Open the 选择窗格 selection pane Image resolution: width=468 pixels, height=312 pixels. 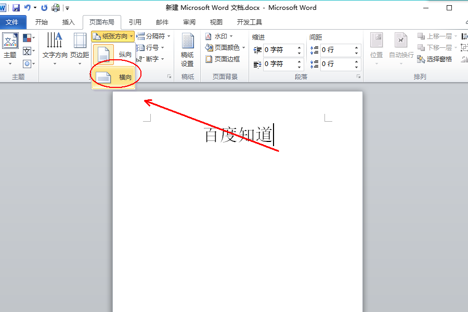tap(435, 59)
